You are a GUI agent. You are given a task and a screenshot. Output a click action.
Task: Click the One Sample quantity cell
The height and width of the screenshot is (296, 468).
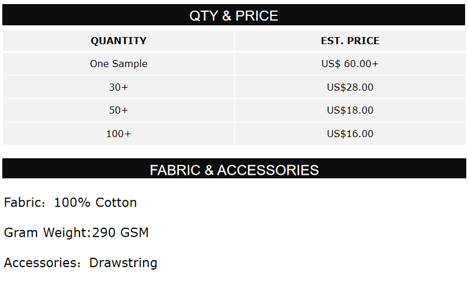tap(118, 64)
